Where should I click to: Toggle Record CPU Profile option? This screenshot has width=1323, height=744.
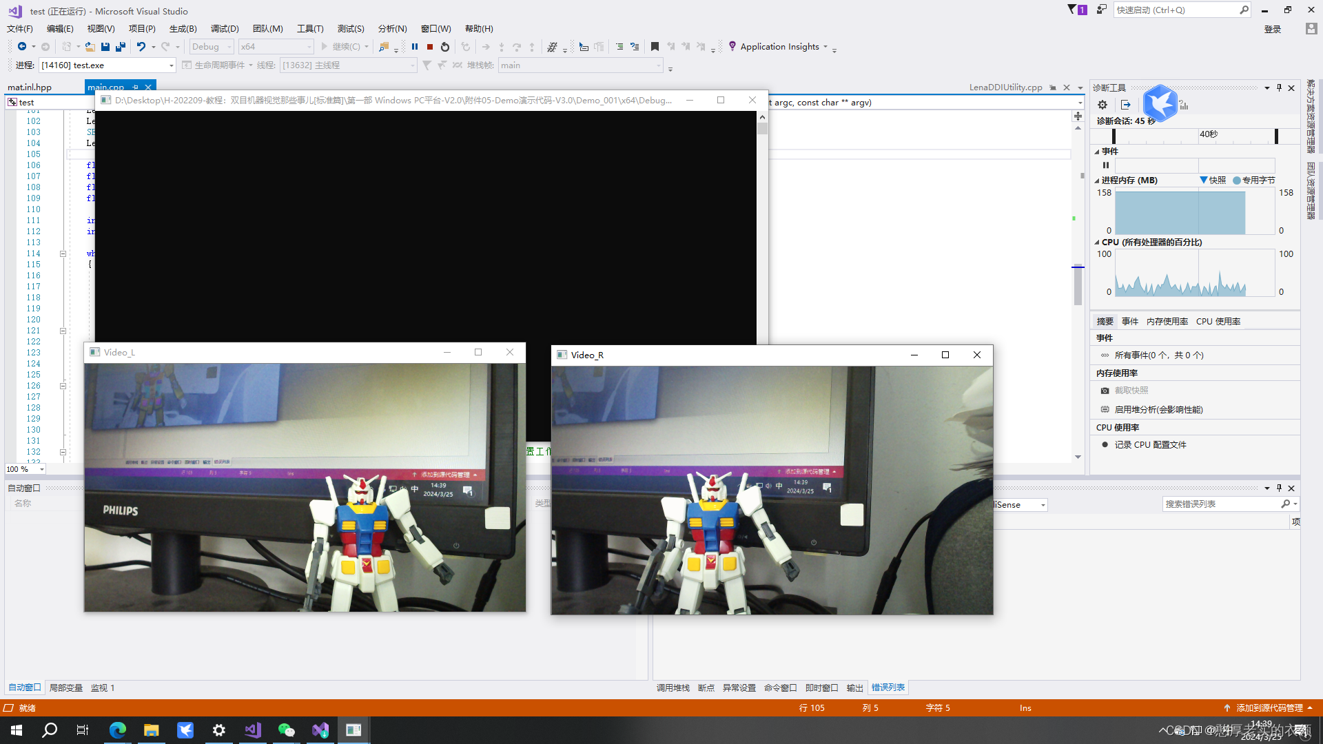(x=1150, y=445)
